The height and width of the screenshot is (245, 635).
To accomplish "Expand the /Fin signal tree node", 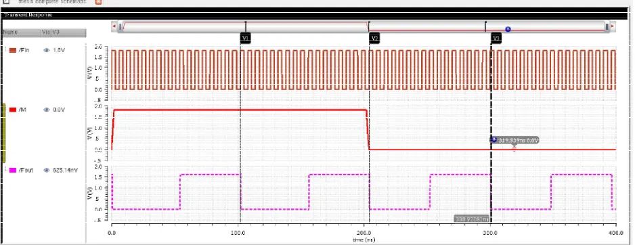I will (5, 49).
